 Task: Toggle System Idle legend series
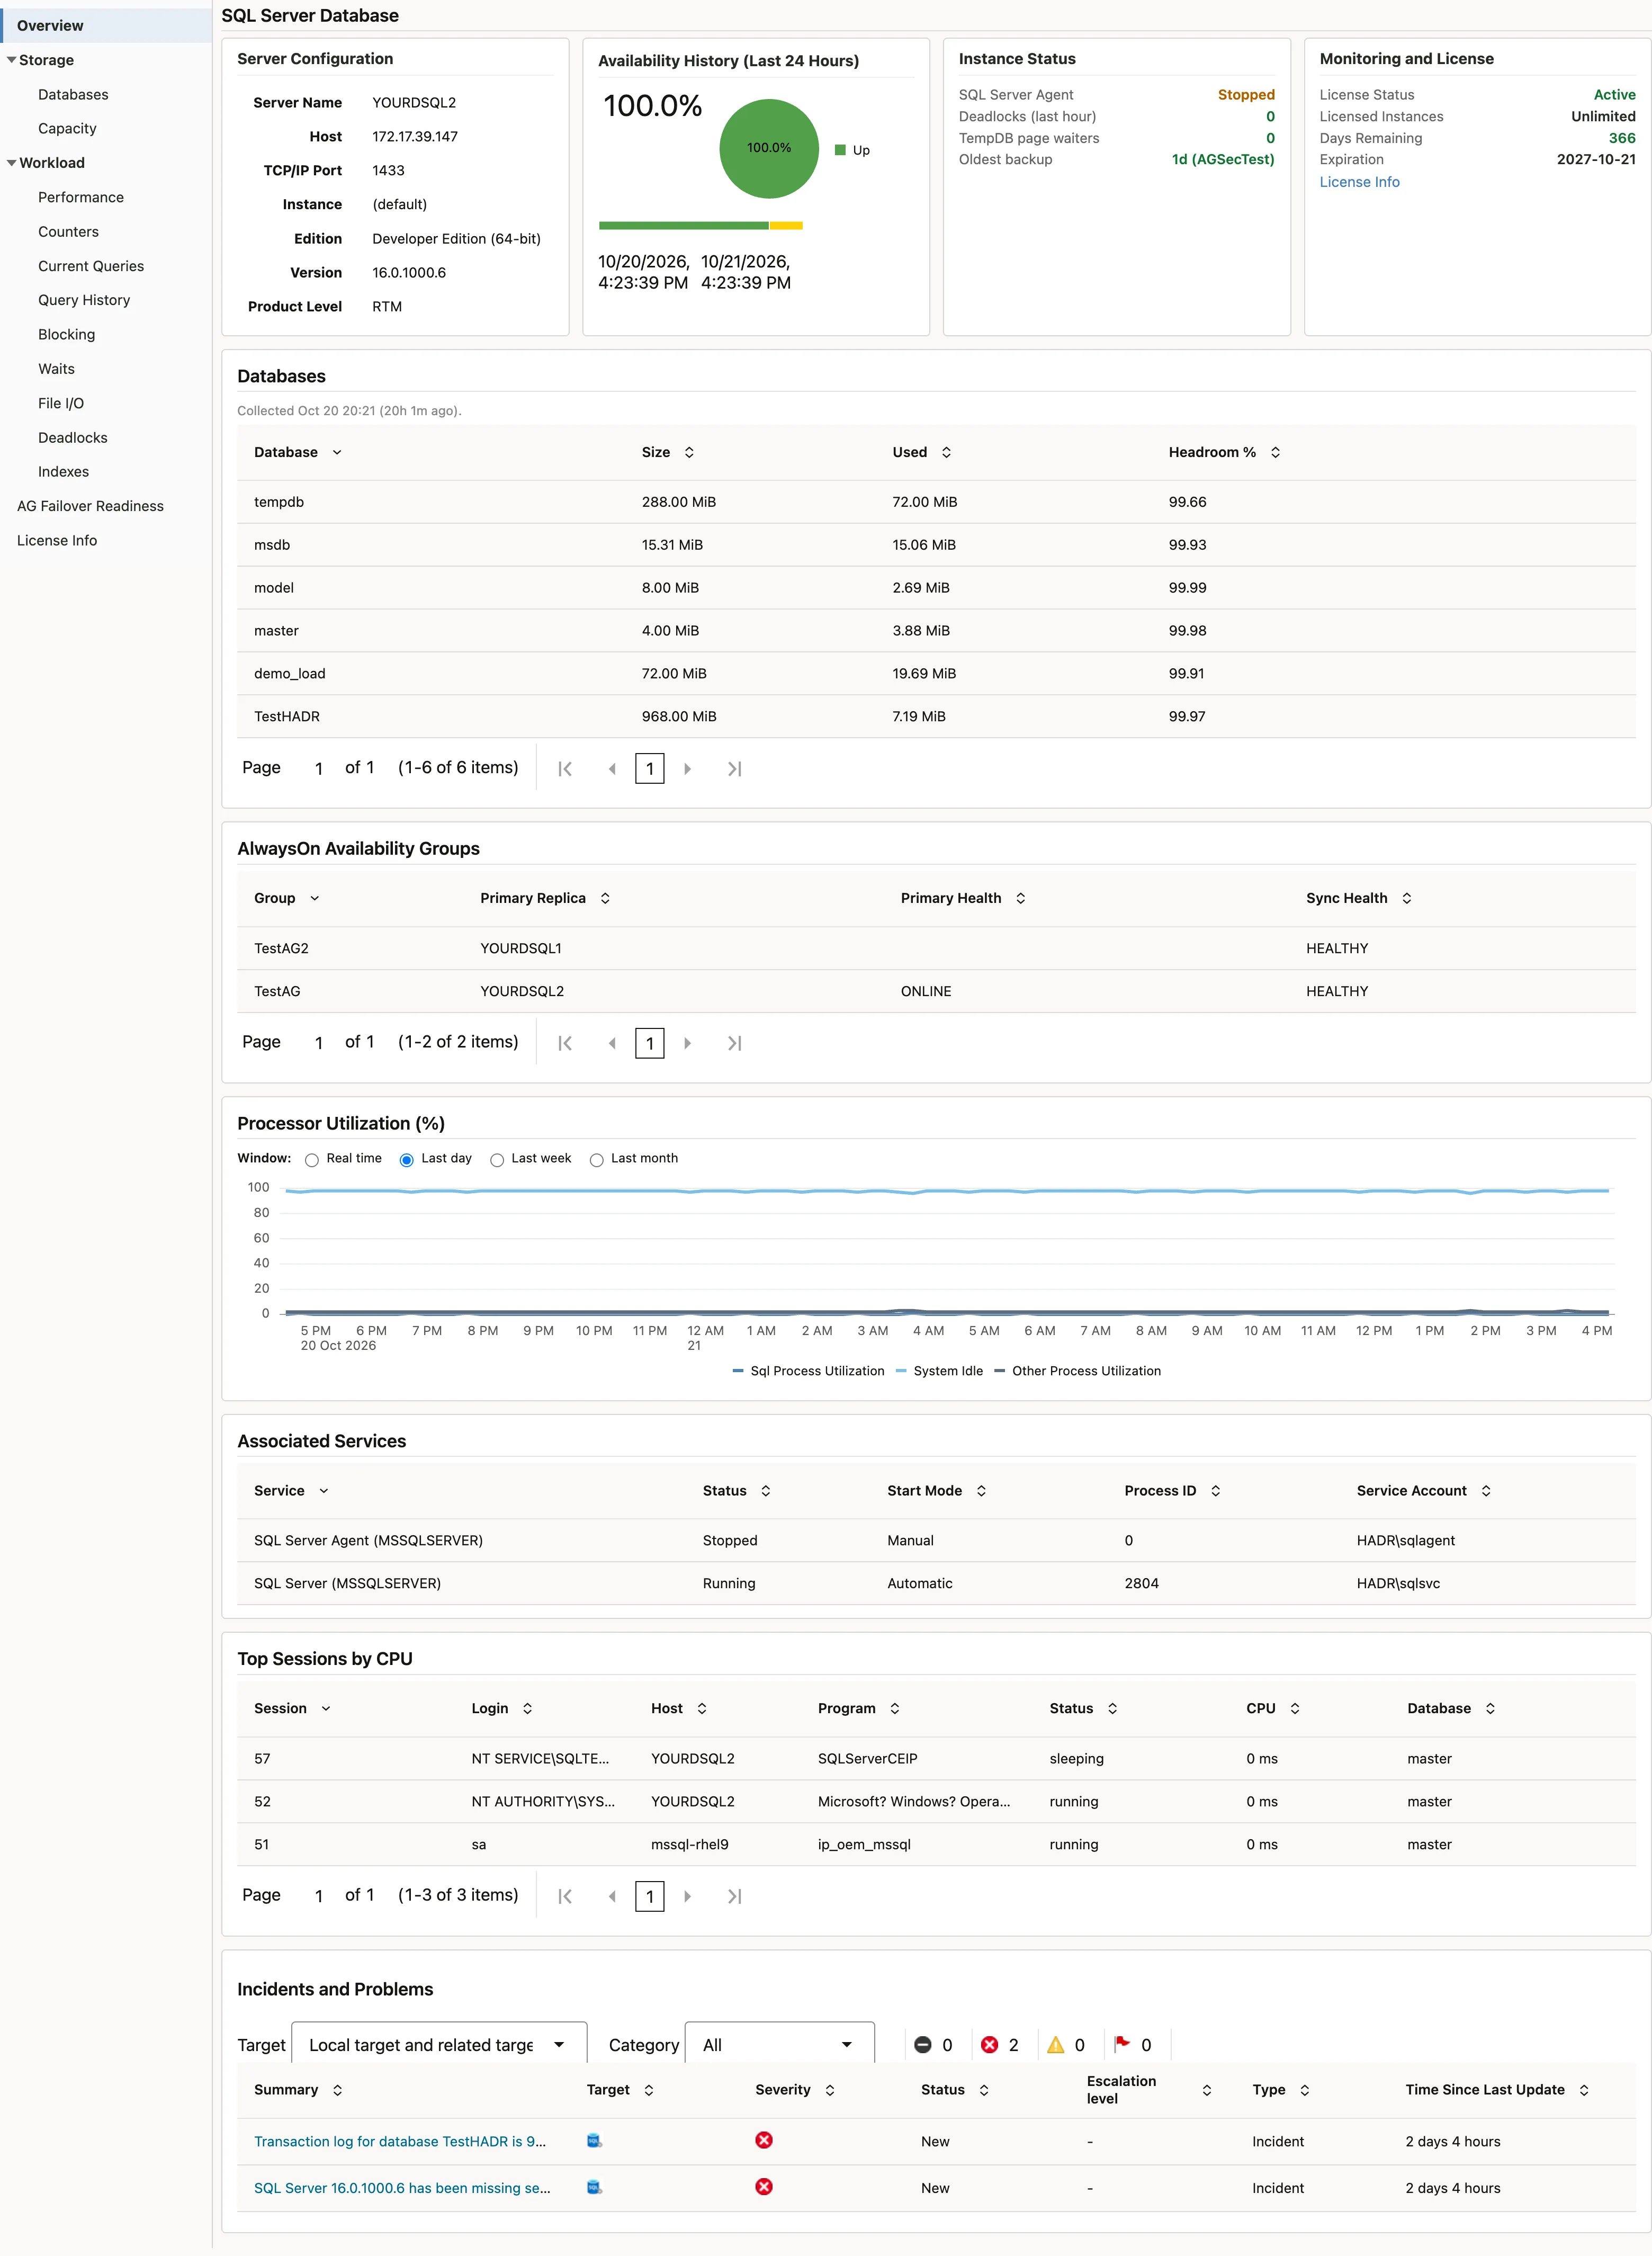coord(939,1370)
